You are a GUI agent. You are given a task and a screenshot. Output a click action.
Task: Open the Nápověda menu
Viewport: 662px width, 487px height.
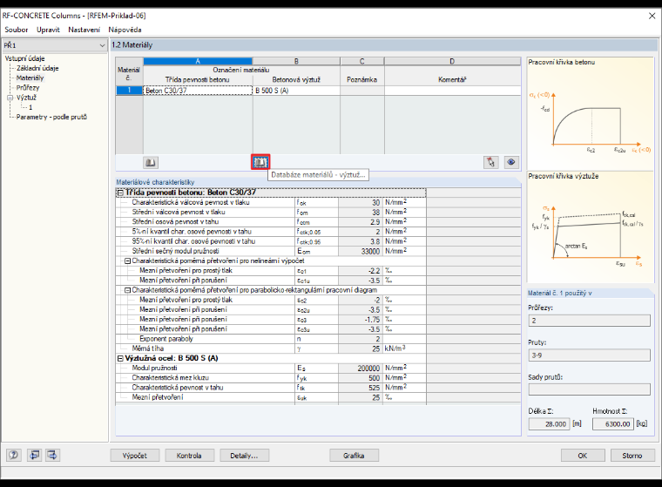pos(125,30)
